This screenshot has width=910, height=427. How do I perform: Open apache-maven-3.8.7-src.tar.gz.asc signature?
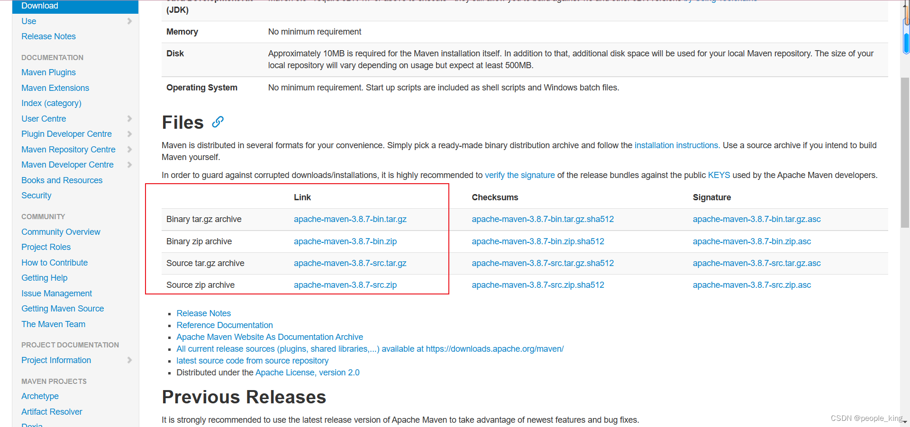(x=756, y=263)
